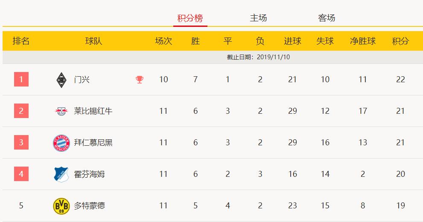Switch to the 主场 tab
The height and width of the screenshot is (222, 423).
point(258,18)
